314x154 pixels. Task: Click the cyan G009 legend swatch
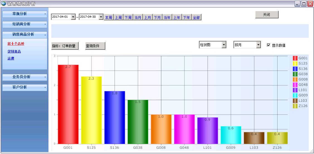click(x=295, y=95)
